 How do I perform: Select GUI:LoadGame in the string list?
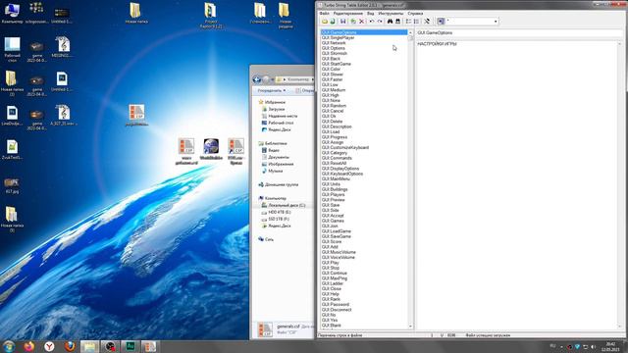click(337, 231)
